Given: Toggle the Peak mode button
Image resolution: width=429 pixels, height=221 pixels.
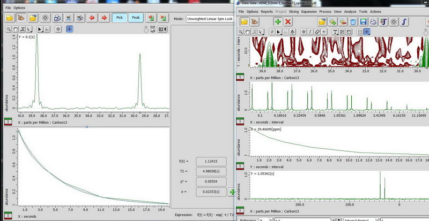Looking at the screenshot, I should tap(136, 18).
